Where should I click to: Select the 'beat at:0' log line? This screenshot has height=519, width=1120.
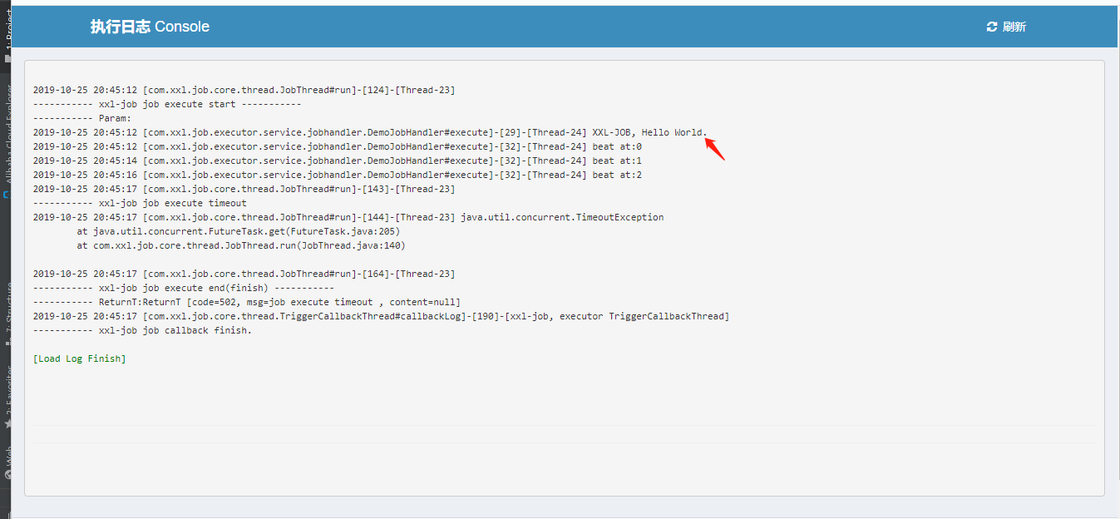pyautogui.click(x=338, y=146)
